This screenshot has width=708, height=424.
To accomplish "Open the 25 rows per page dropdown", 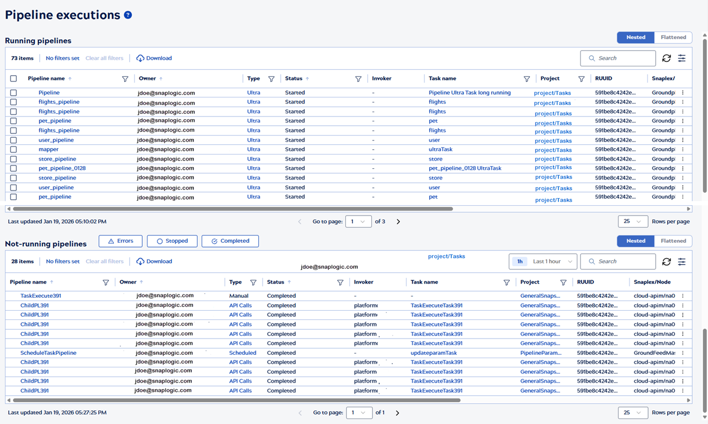I will tap(633, 221).
